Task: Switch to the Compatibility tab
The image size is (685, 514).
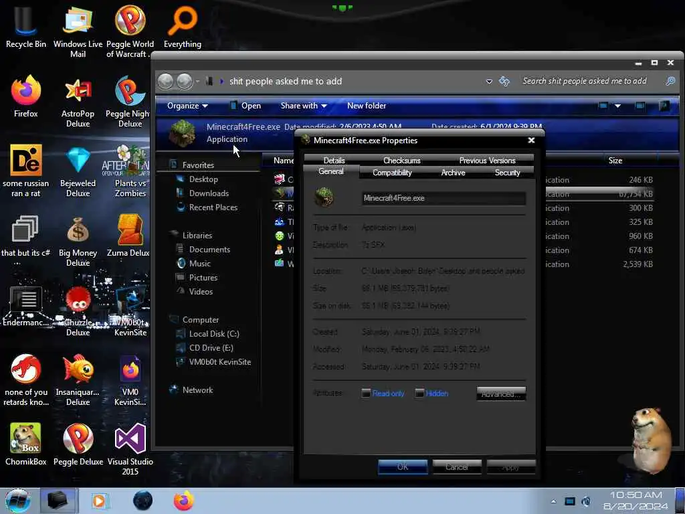Action: [x=392, y=173]
